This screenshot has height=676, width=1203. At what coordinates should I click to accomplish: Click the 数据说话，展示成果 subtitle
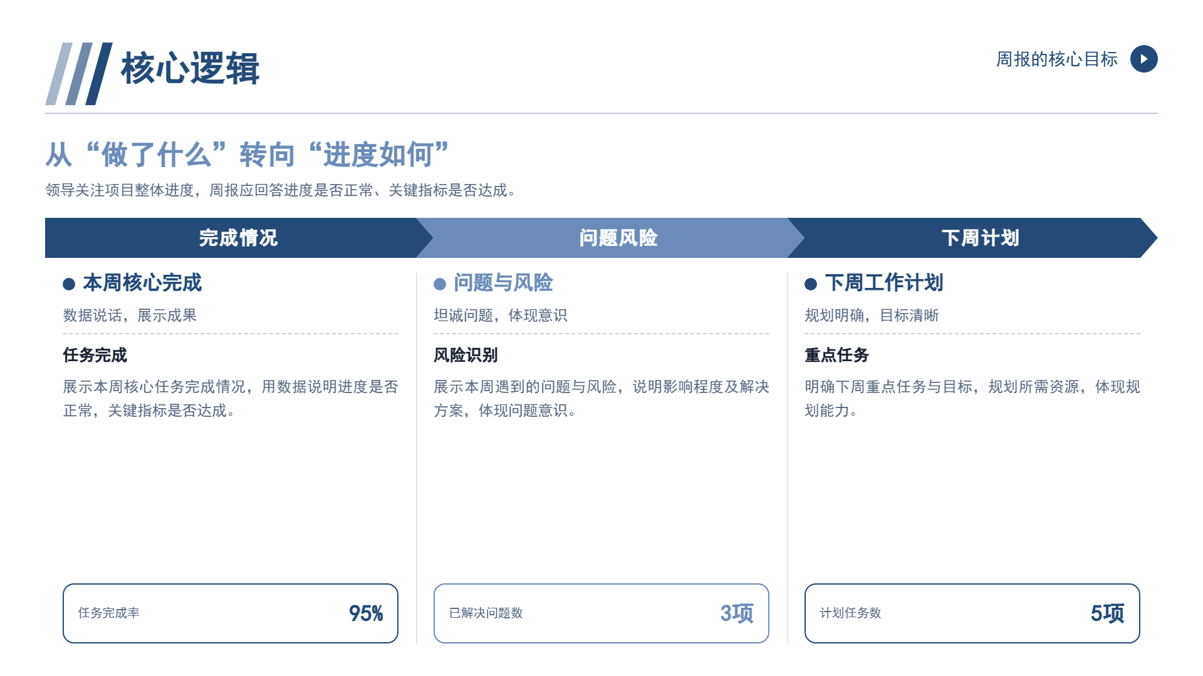click(130, 315)
